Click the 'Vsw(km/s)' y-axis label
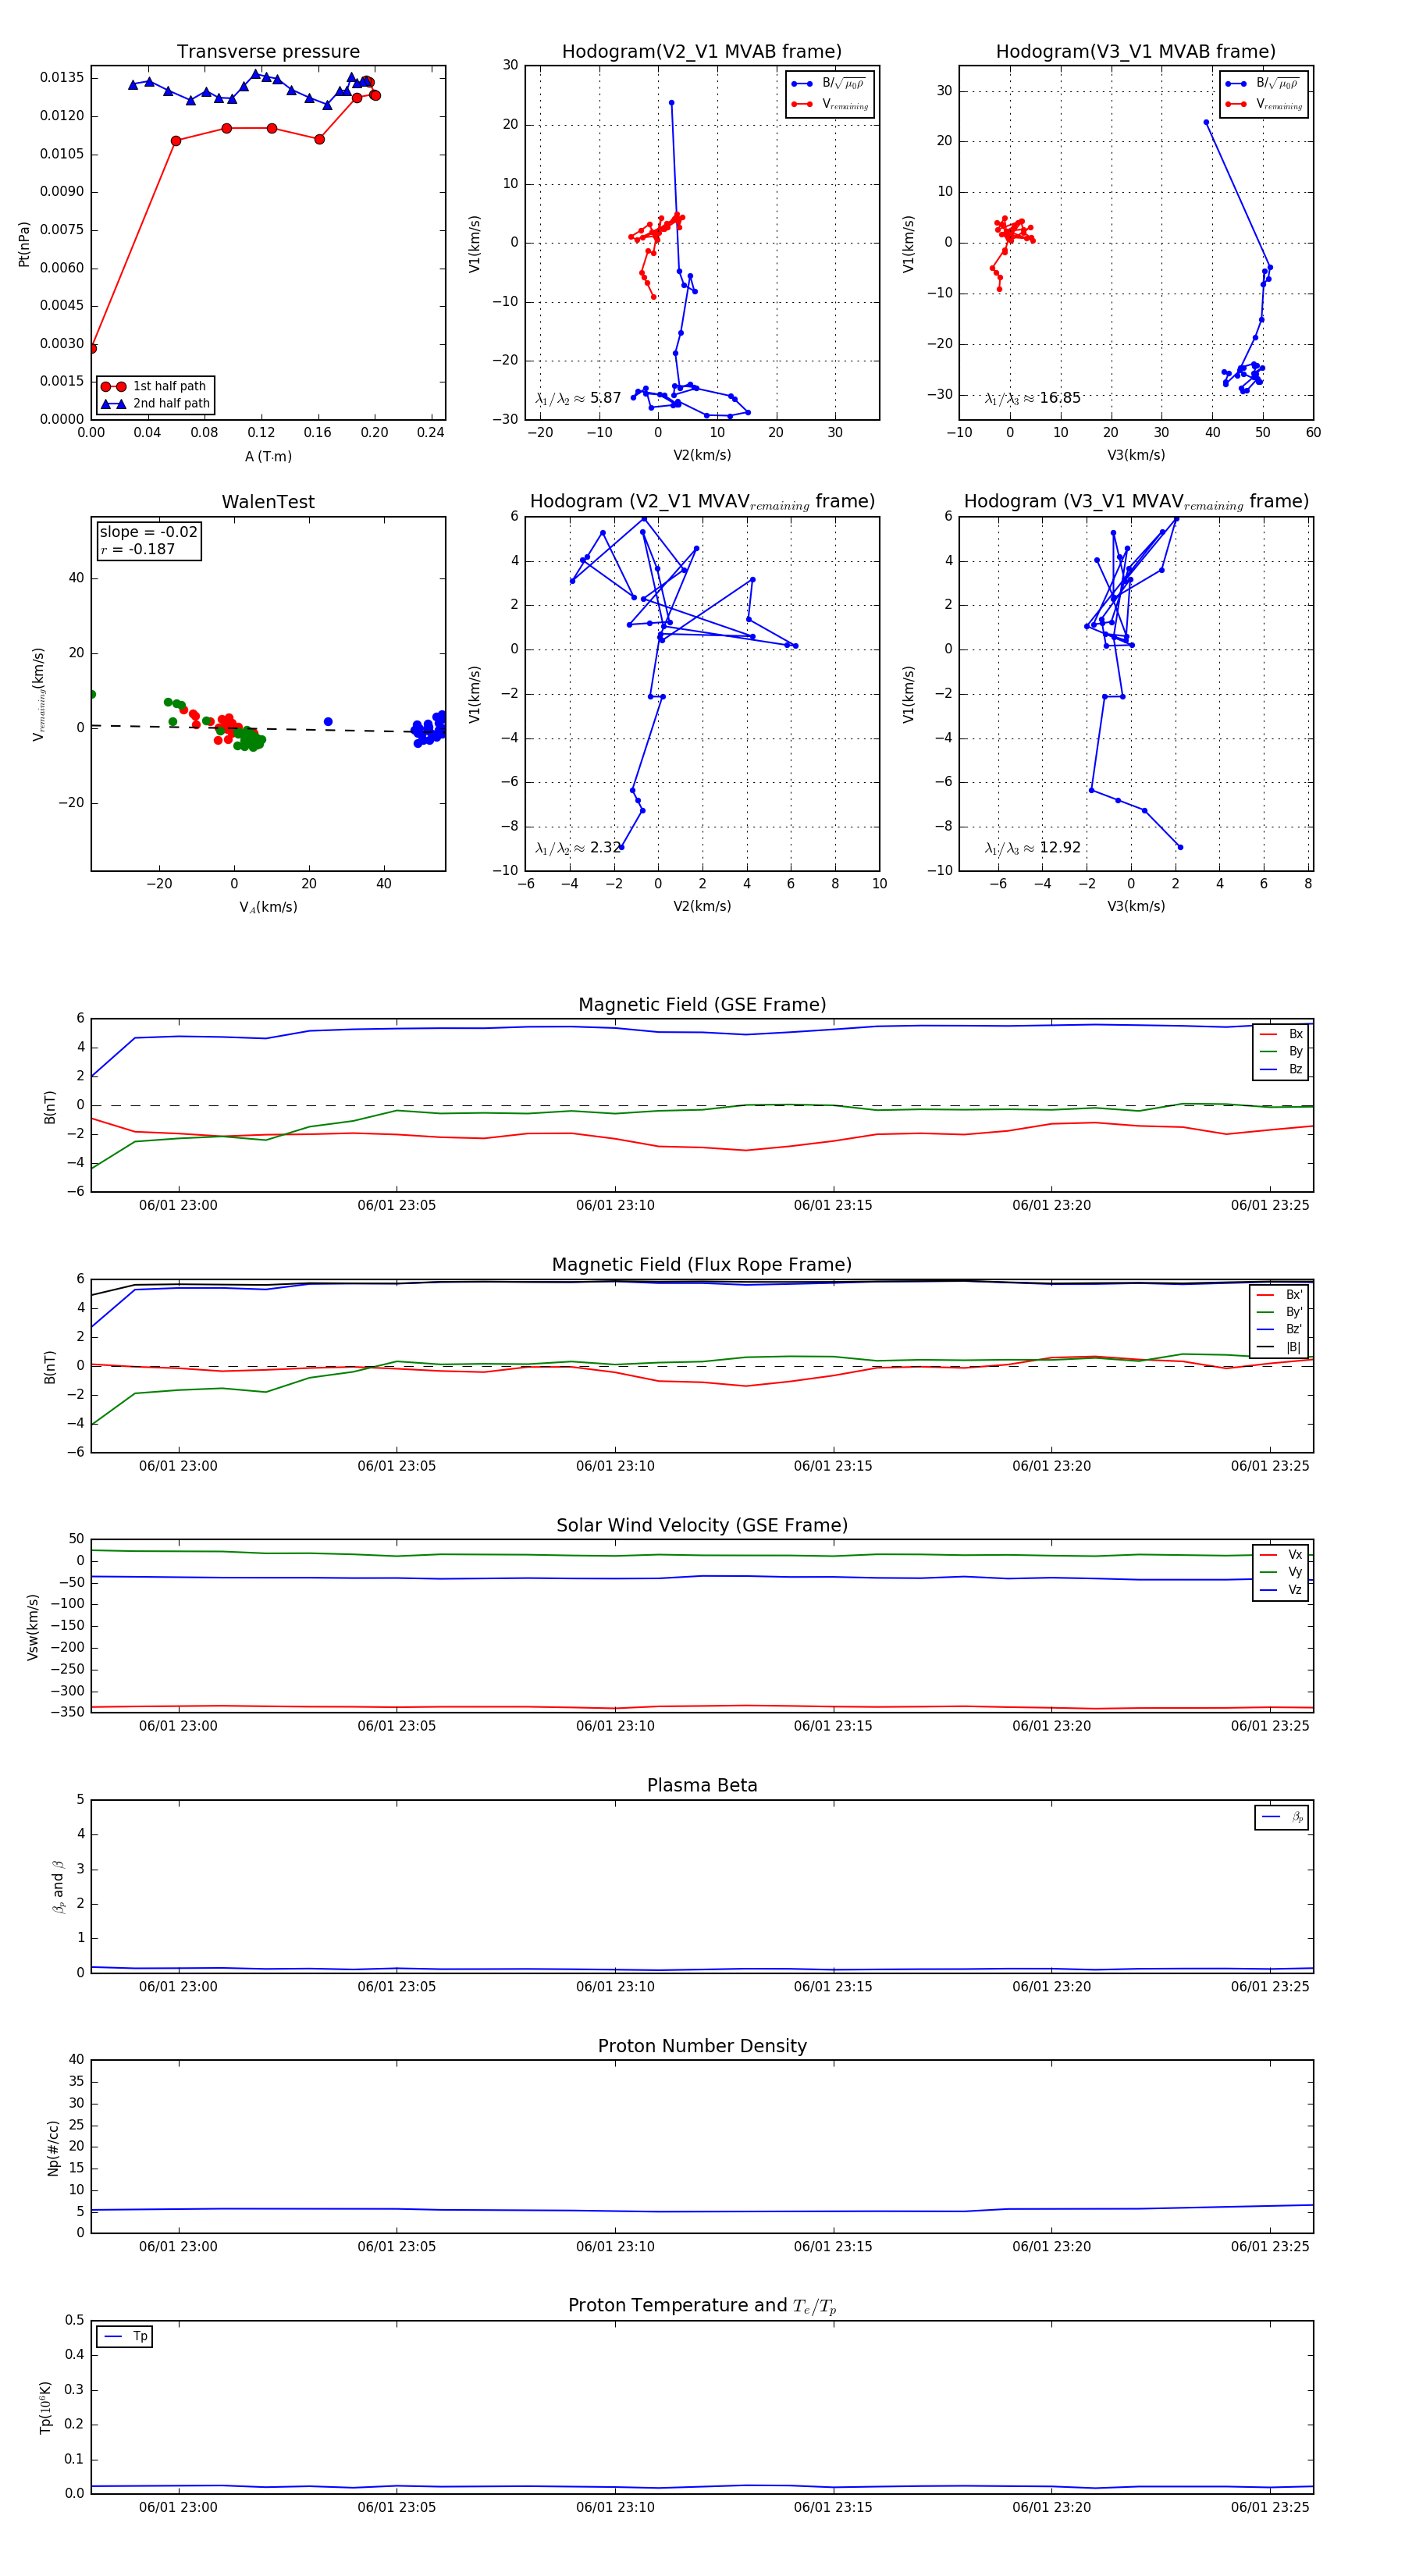 32,1627
